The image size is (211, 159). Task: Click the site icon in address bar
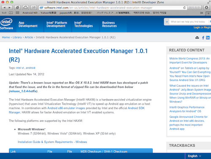point(41,8)
